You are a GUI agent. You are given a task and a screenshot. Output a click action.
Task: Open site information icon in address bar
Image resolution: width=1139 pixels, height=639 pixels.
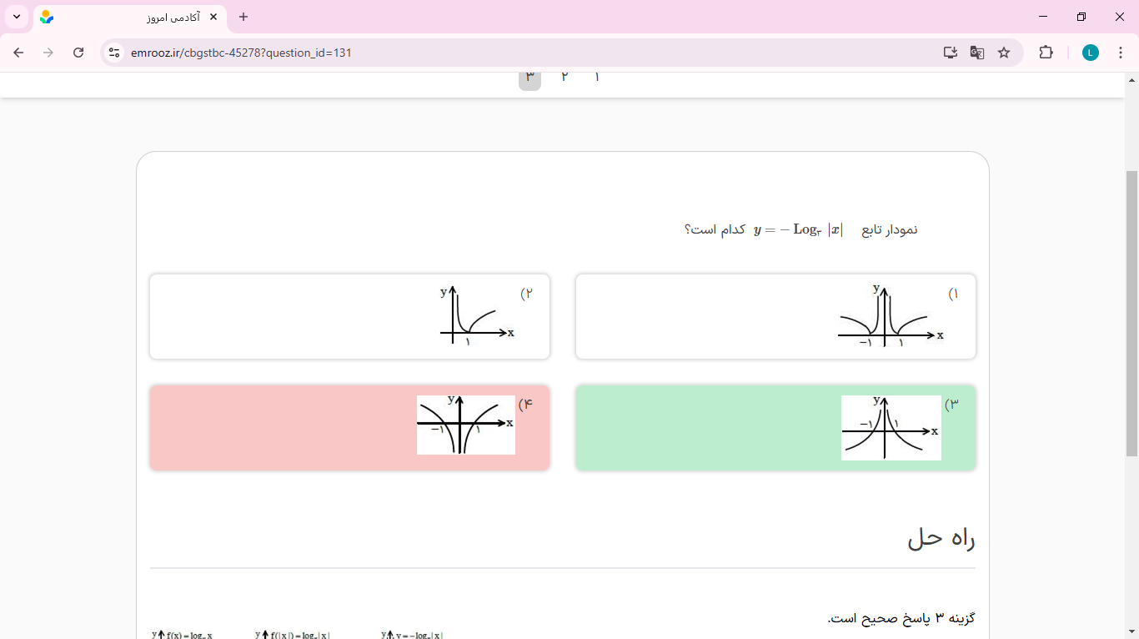coord(114,53)
